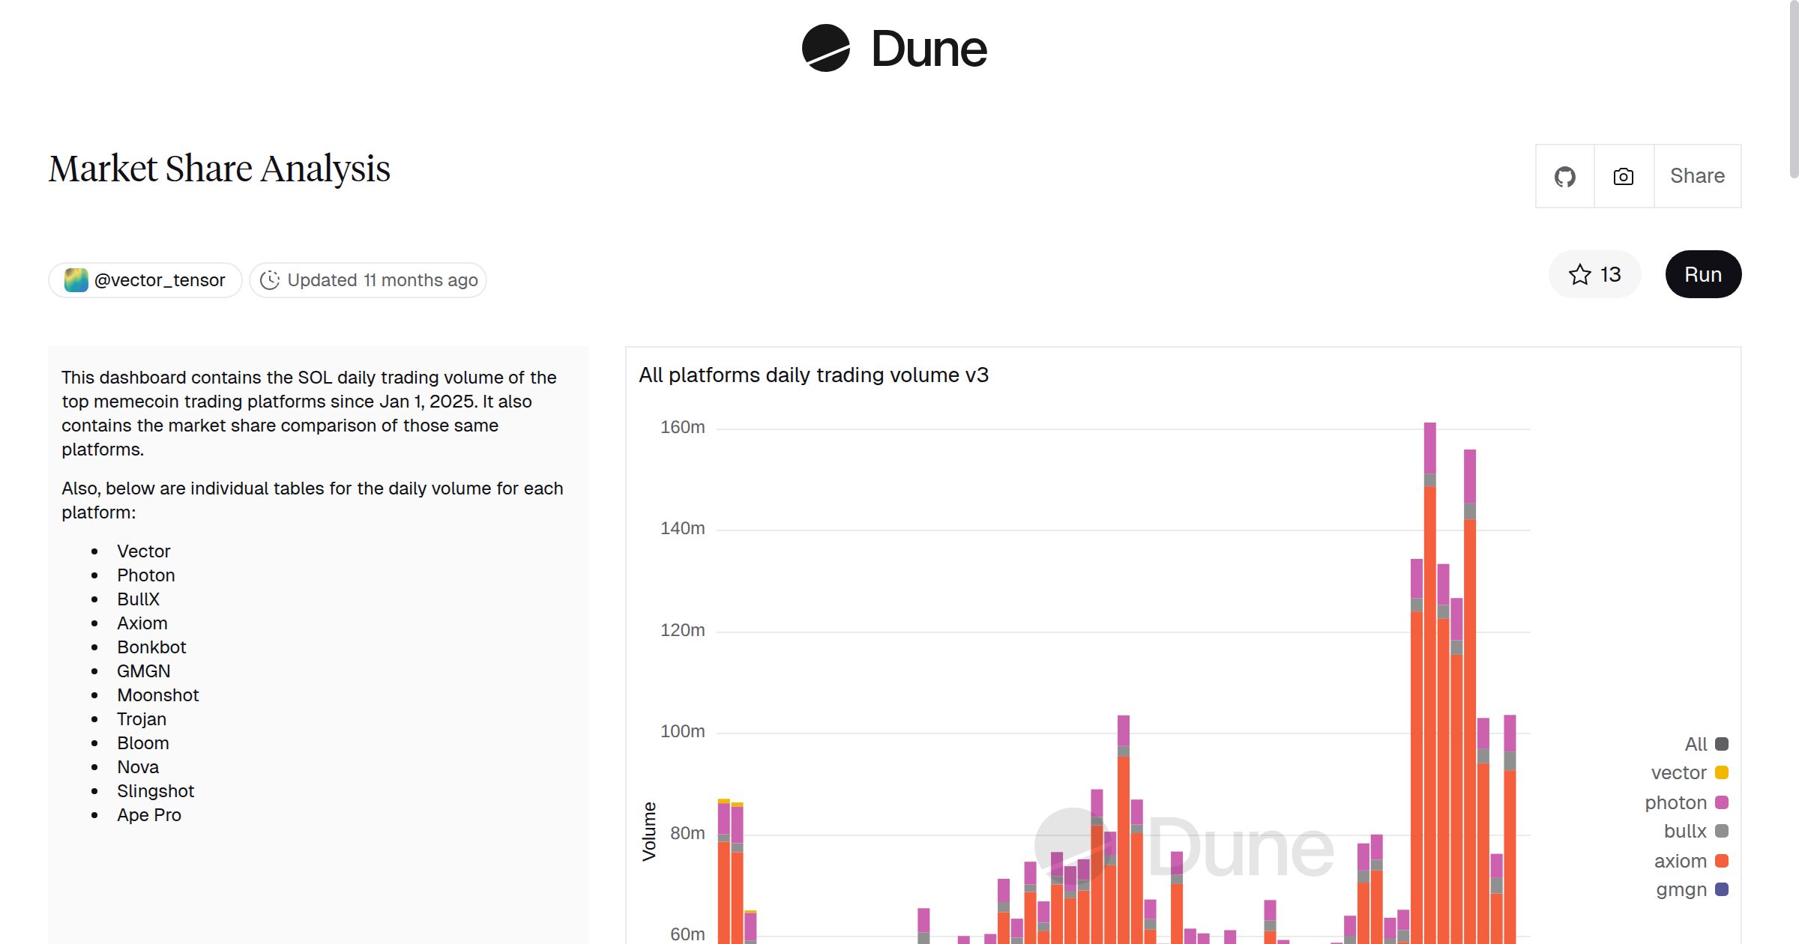Open the Ape Pro link

pyautogui.click(x=148, y=815)
